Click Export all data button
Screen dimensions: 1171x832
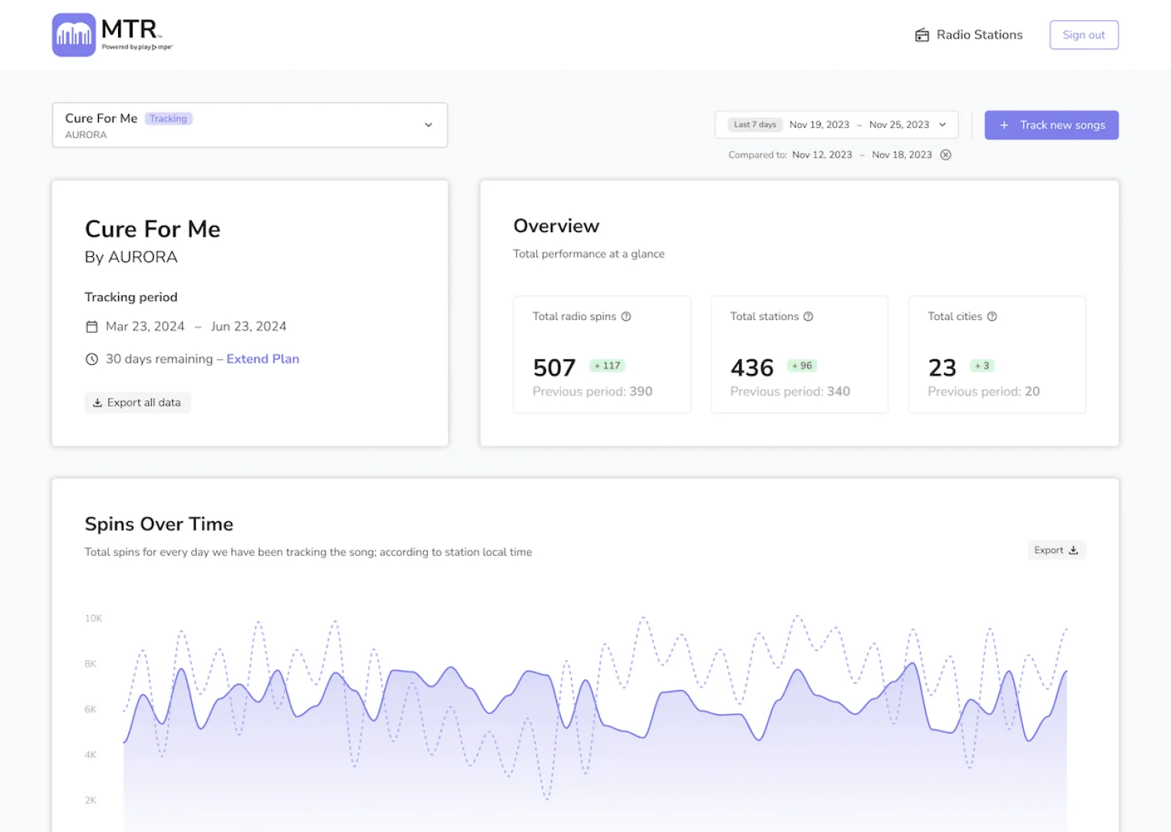(137, 403)
